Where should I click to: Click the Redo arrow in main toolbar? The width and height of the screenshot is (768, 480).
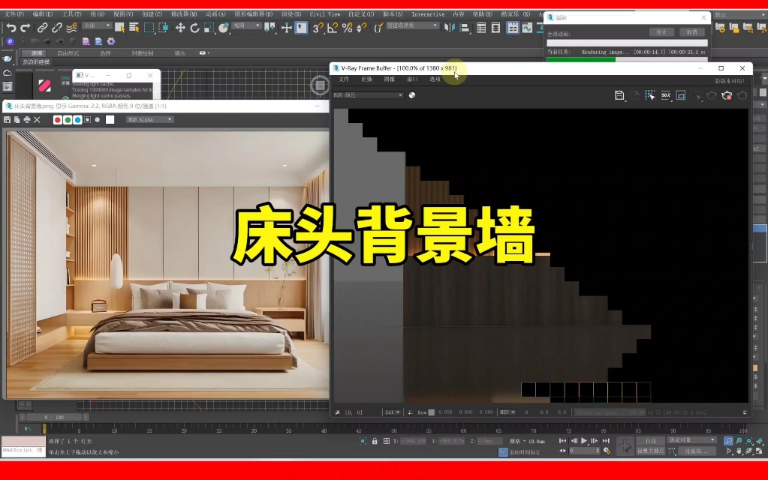[26, 28]
